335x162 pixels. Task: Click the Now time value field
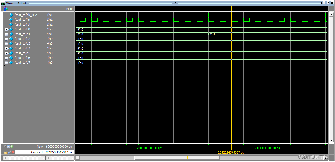pos(60,147)
